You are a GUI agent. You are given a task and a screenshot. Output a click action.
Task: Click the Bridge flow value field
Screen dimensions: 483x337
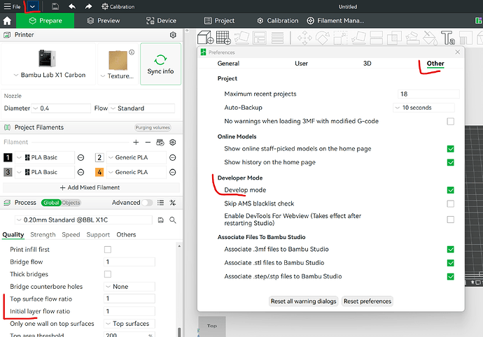coord(129,262)
